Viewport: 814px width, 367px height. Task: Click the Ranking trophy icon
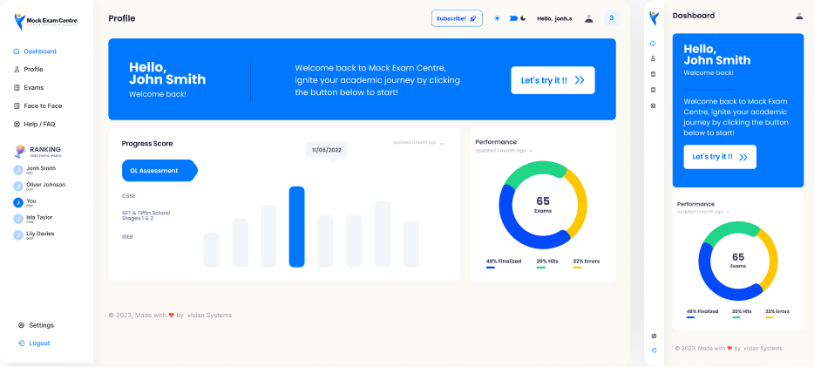pyautogui.click(x=19, y=151)
